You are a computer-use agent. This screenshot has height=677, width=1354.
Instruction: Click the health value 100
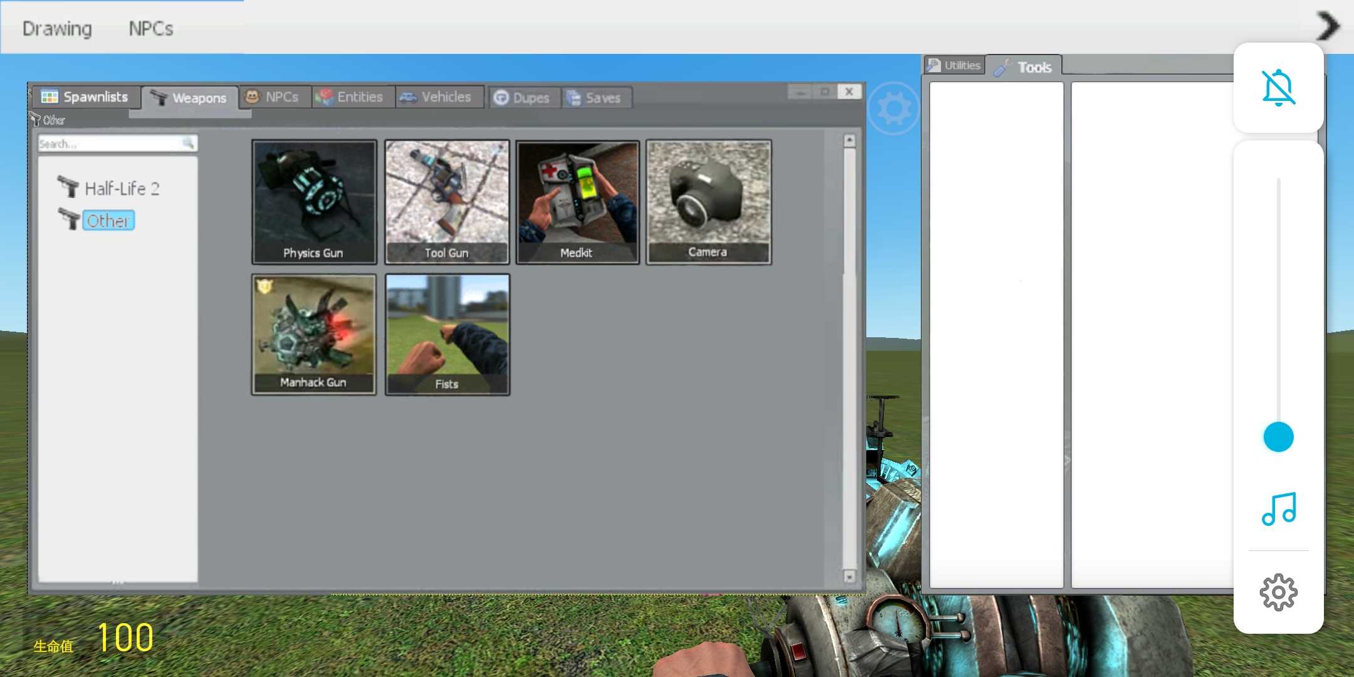point(125,638)
